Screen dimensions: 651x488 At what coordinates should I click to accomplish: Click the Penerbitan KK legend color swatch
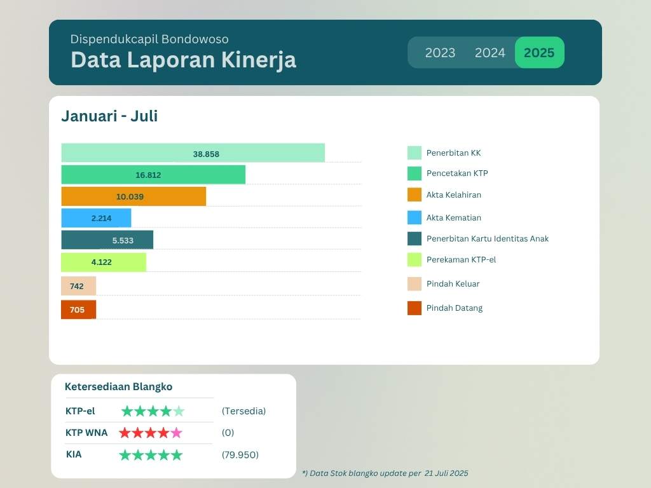[x=415, y=152]
